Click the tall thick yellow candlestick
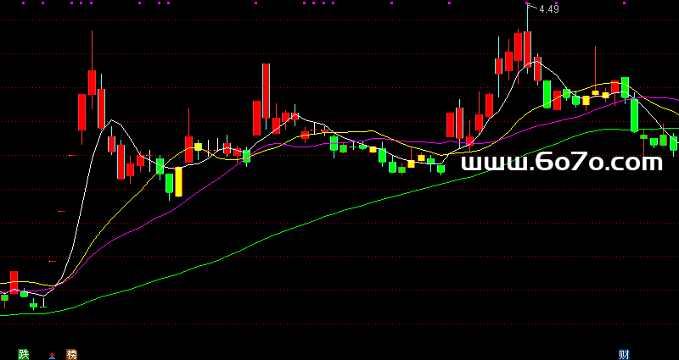The width and height of the screenshot is (679, 360). tap(178, 181)
